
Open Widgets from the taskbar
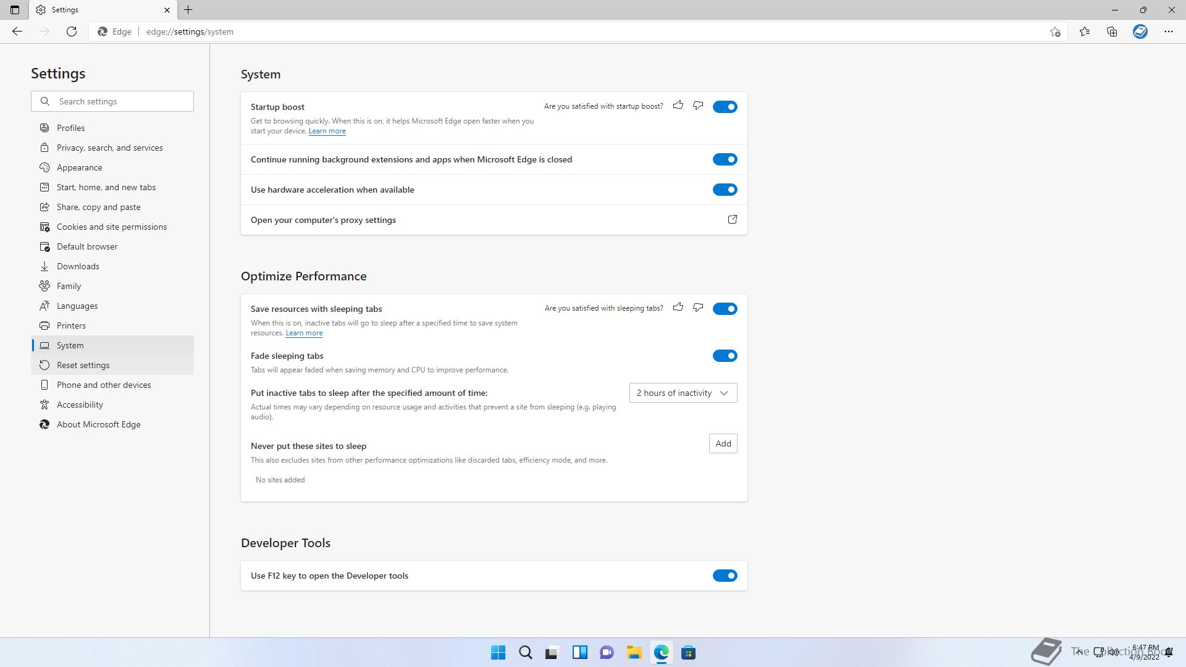point(579,653)
